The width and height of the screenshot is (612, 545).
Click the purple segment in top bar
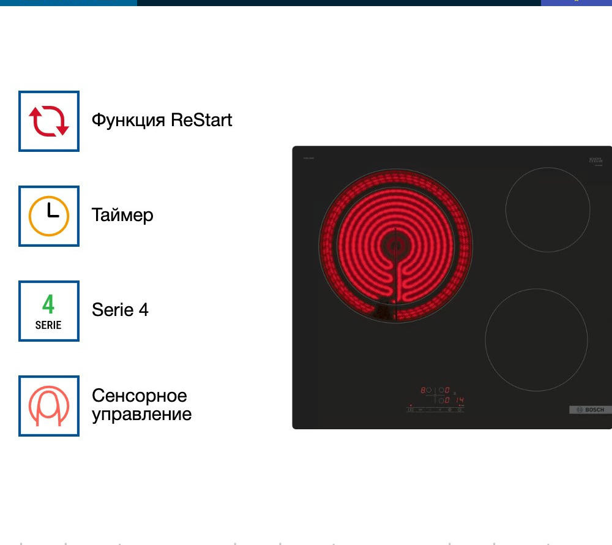(x=576, y=2)
